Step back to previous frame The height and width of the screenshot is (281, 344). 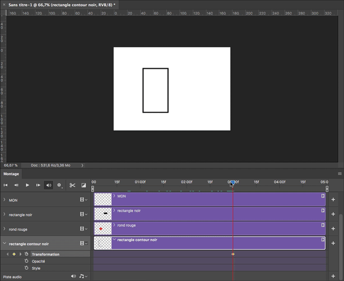[16, 185]
